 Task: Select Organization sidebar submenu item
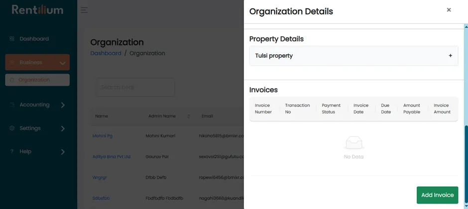click(x=37, y=80)
